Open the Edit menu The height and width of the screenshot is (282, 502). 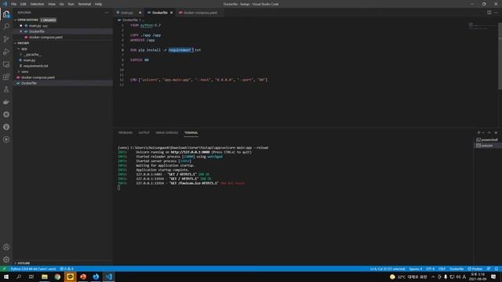coord(24,4)
